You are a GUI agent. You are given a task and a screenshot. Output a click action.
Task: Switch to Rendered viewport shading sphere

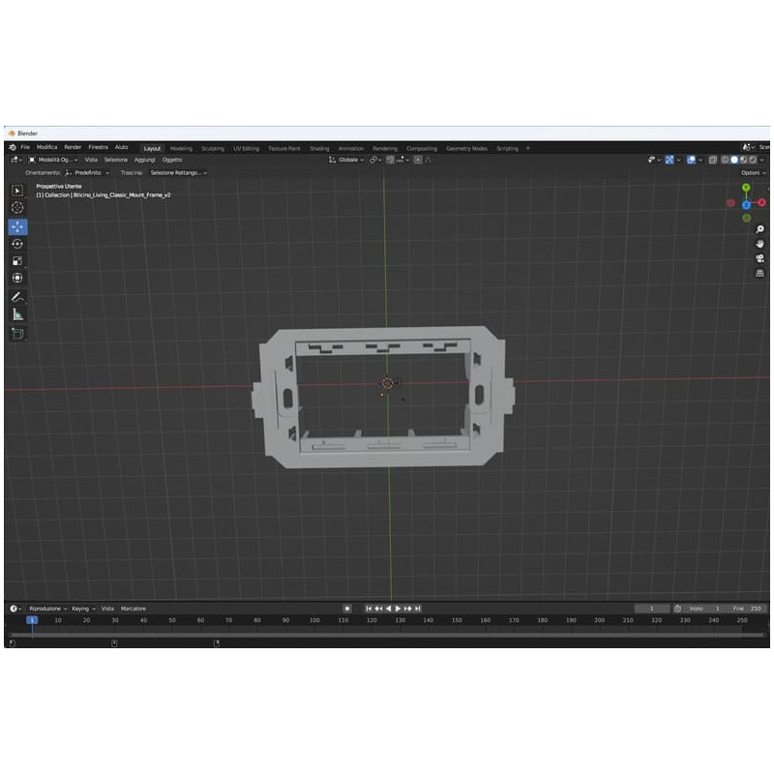point(754,160)
